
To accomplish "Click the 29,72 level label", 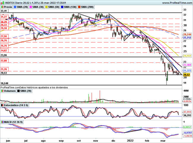I will pyautogui.click(x=4, y=25).
